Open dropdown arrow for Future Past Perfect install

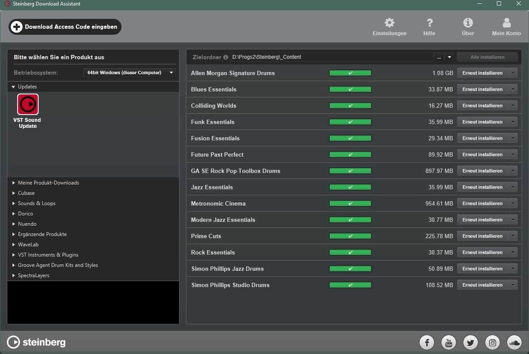point(513,154)
